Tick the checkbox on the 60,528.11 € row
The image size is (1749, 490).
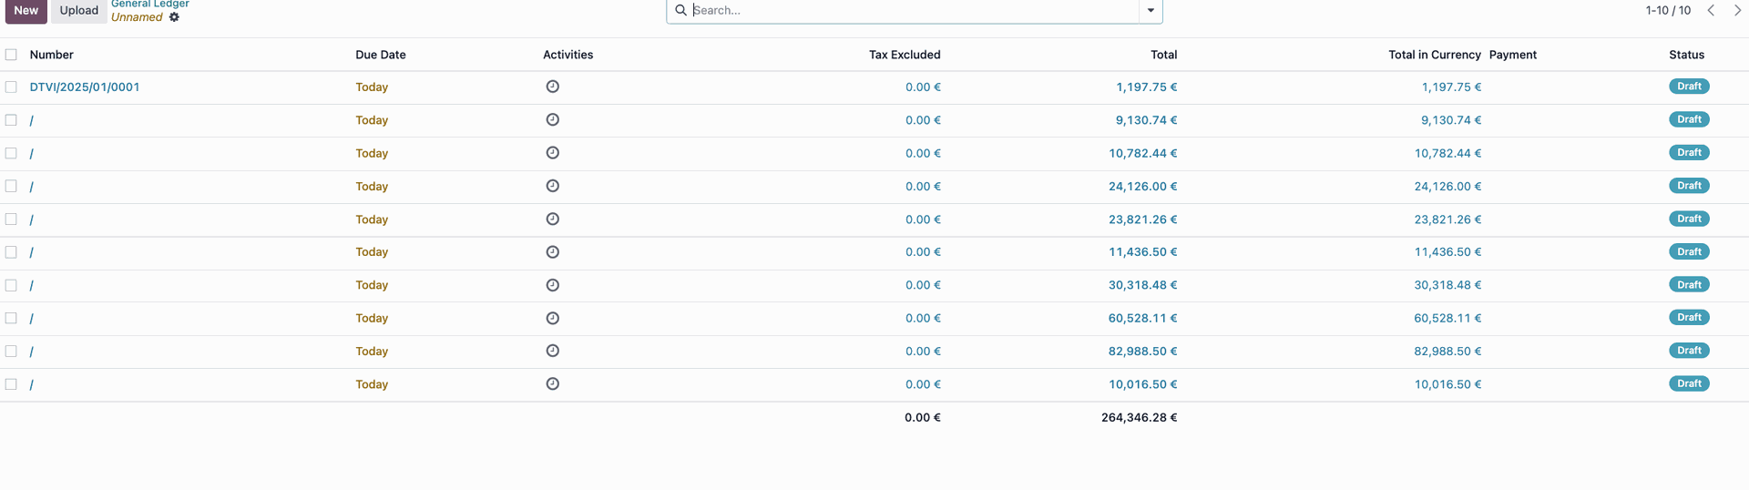[x=11, y=318]
